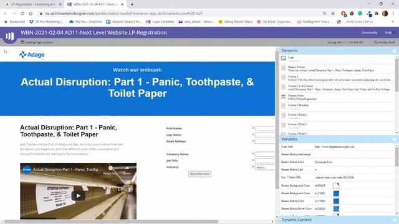Open the Chrome profile avatar
399x224 pixels.
coord(385,14)
